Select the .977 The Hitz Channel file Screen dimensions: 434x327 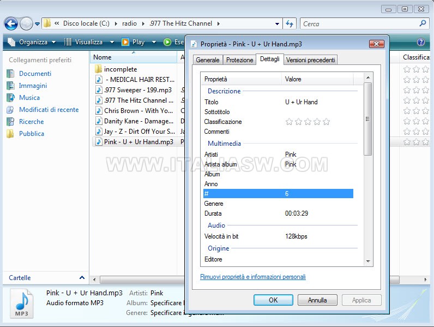click(x=135, y=100)
